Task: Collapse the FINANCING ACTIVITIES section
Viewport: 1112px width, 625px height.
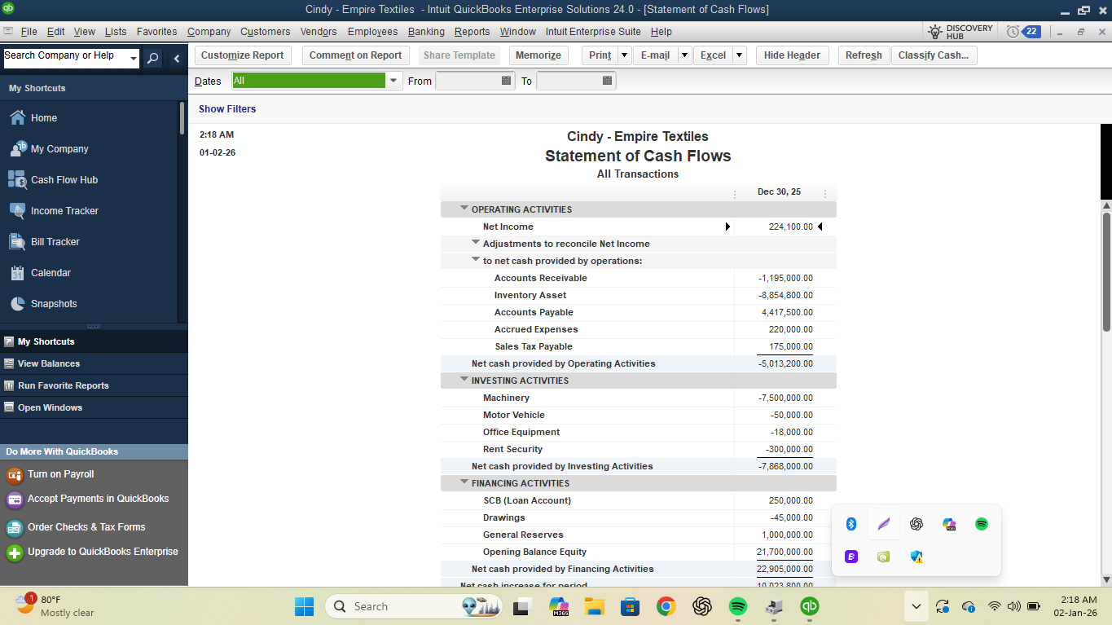Action: [x=464, y=482]
